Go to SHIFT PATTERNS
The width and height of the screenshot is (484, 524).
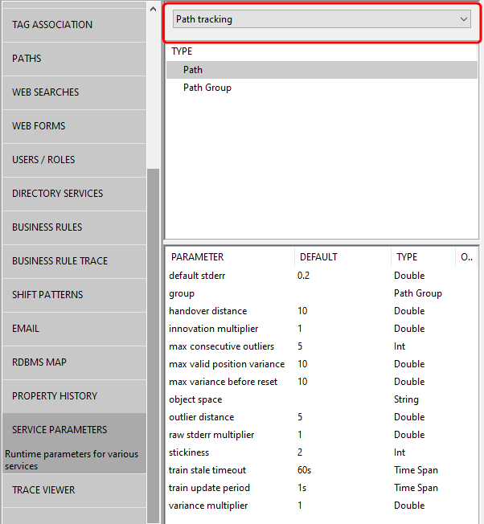point(74,295)
